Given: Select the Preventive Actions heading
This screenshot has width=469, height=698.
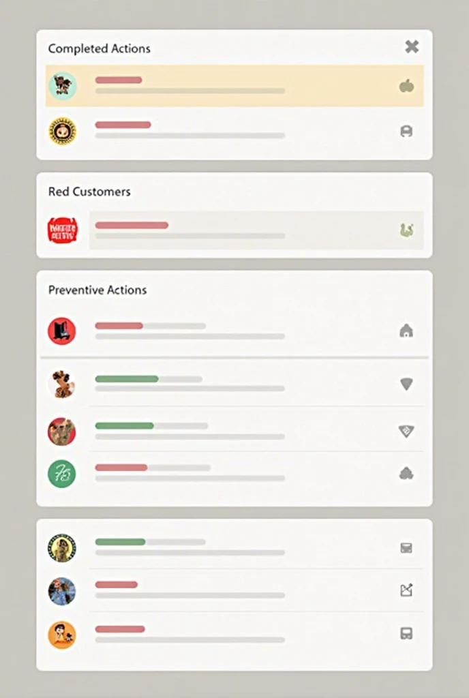Looking at the screenshot, I should coord(97,290).
